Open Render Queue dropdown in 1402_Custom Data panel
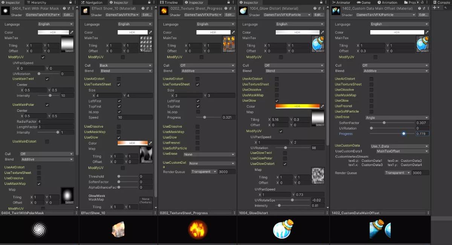The width and height of the screenshot is (452, 245). [x=397, y=173]
